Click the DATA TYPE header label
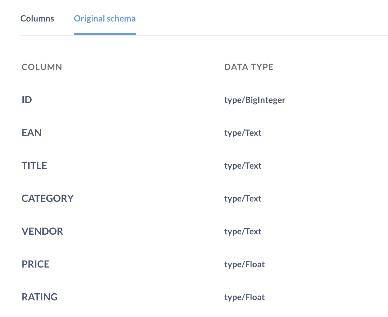The image size is (388, 317). tap(249, 67)
